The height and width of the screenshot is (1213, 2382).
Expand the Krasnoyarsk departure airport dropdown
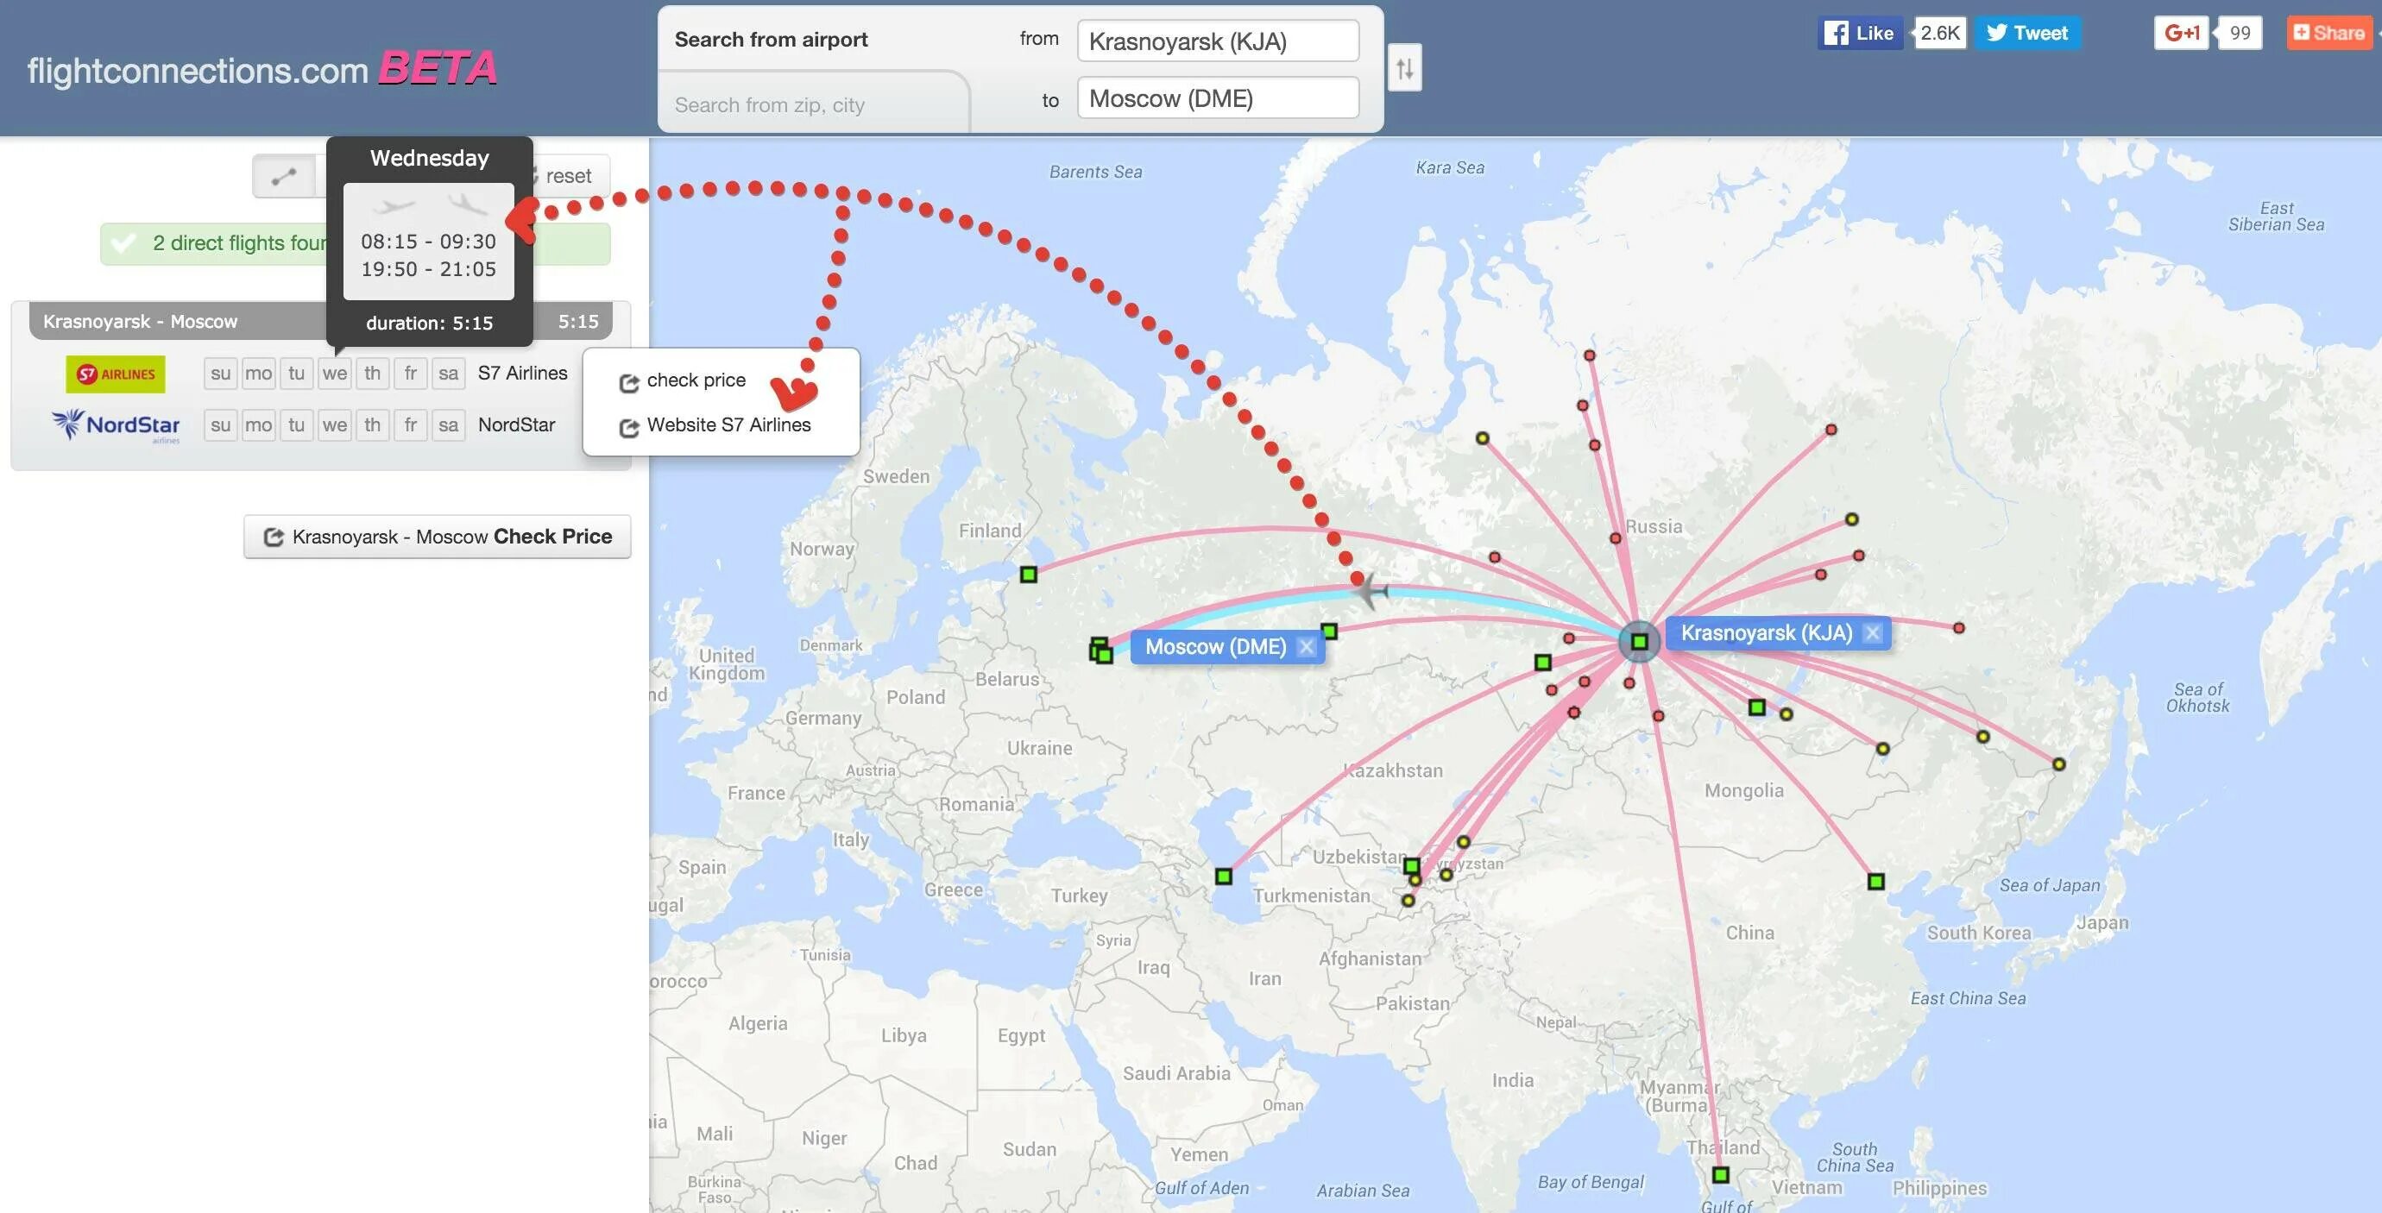(x=1217, y=39)
